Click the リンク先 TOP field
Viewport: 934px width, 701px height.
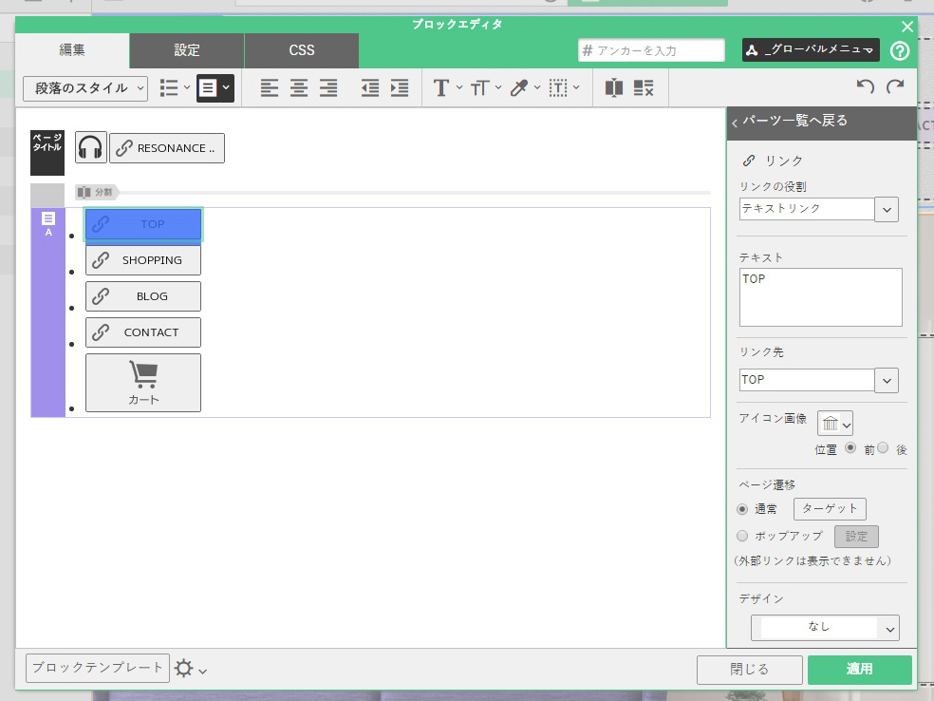pyautogui.click(x=807, y=380)
